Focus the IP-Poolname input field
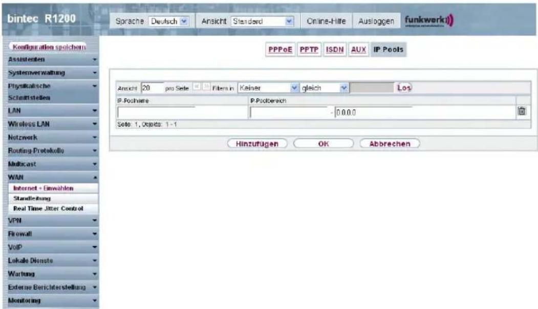This screenshot has width=538, height=309. pyautogui.click(x=156, y=112)
